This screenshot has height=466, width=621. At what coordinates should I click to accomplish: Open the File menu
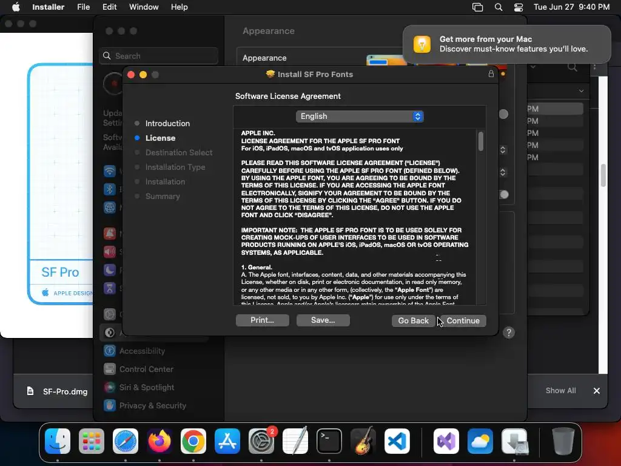(83, 7)
